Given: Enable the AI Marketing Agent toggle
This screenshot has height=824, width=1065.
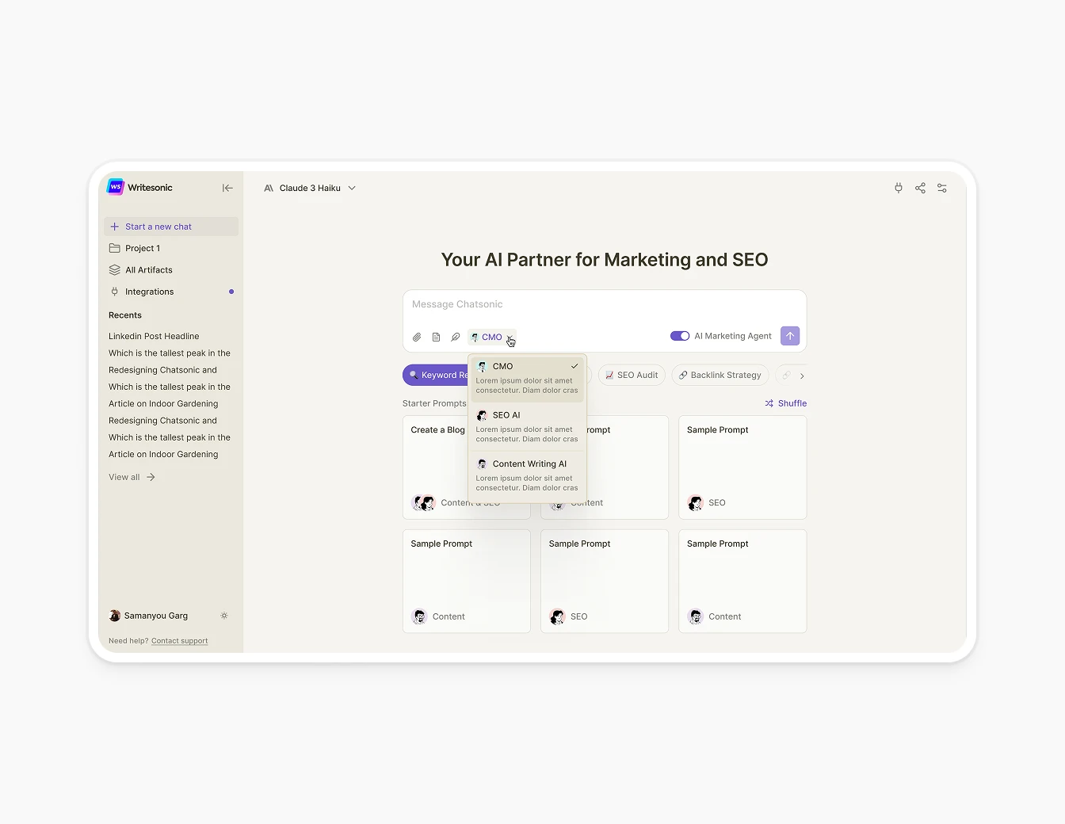Looking at the screenshot, I should pyautogui.click(x=680, y=335).
